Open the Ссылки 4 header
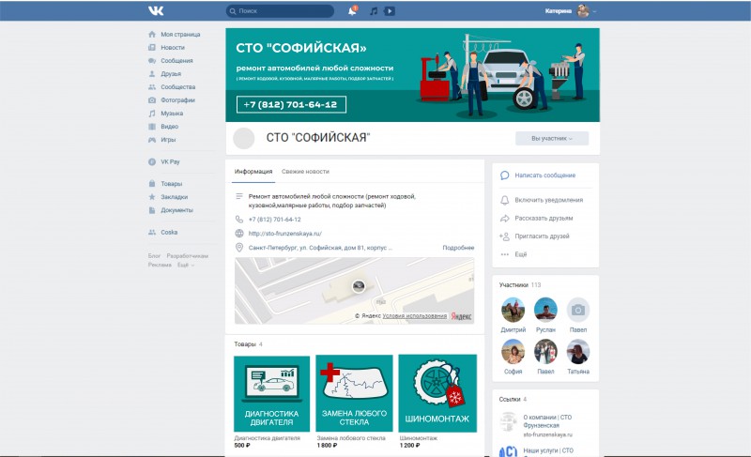The width and height of the screenshot is (751, 457). [x=513, y=399]
